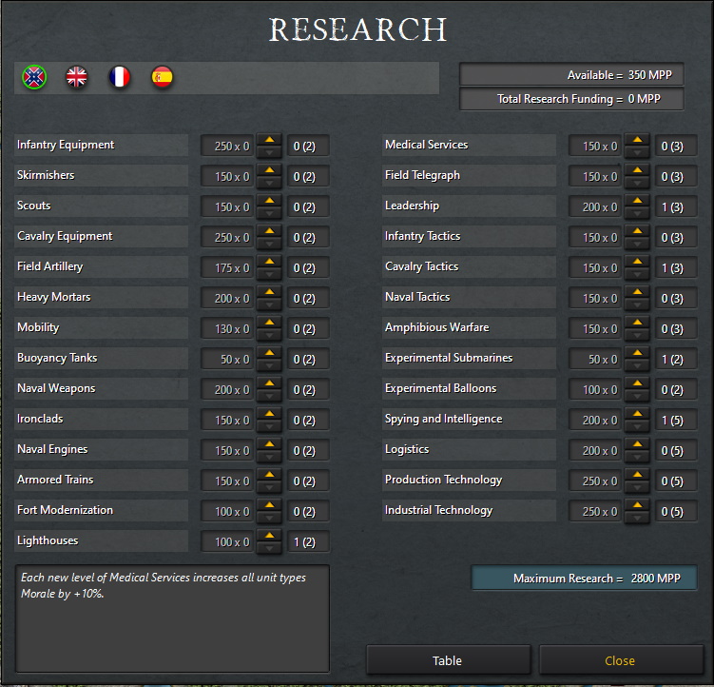Click Cavalry Tactics level value 1 (3)
The image size is (714, 687).
click(676, 268)
